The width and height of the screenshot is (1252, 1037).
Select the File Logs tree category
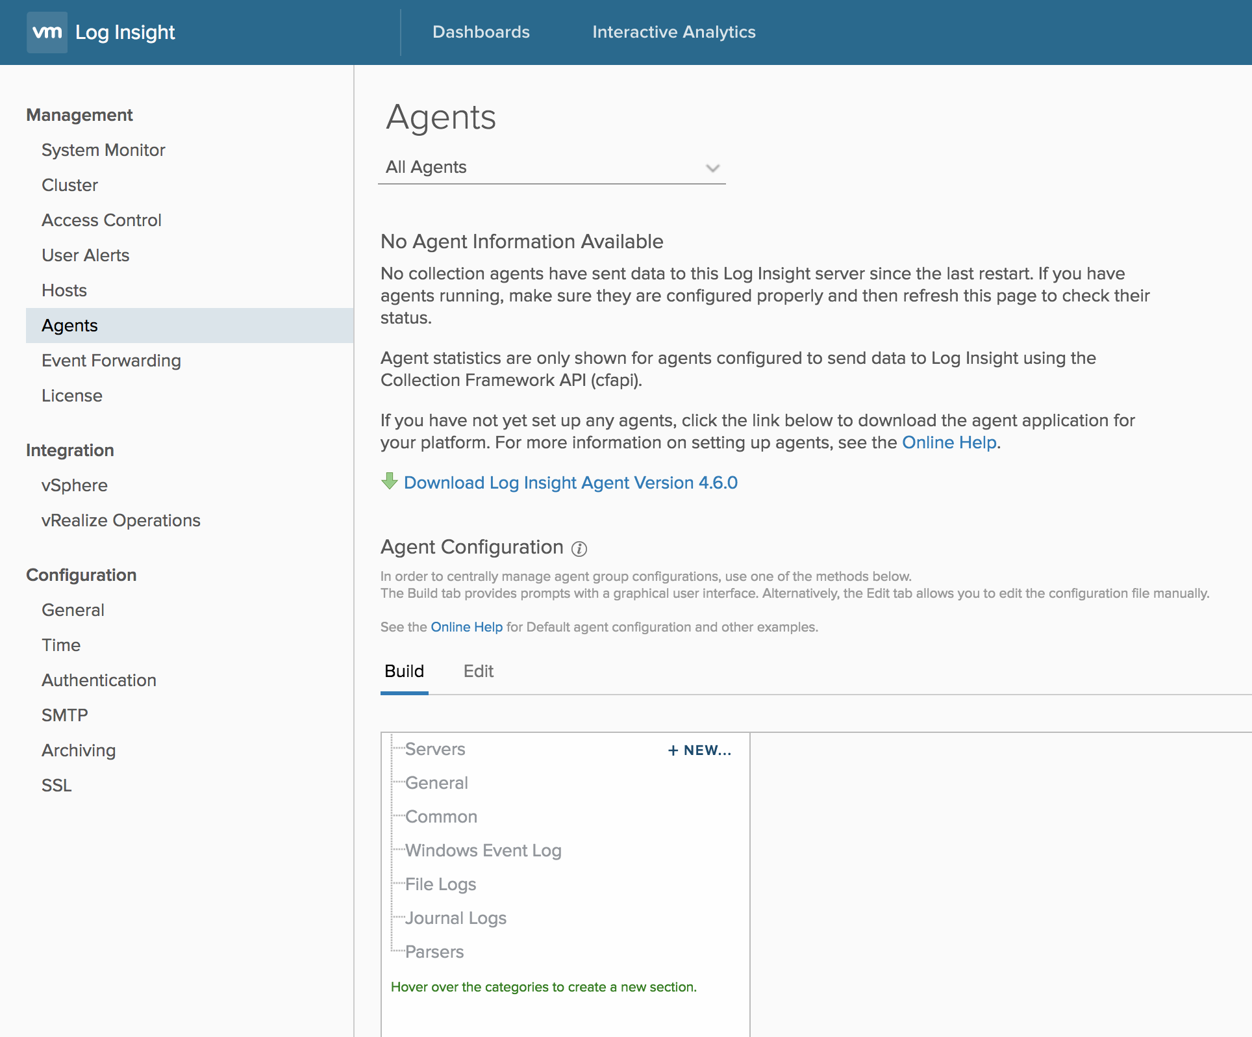click(440, 884)
